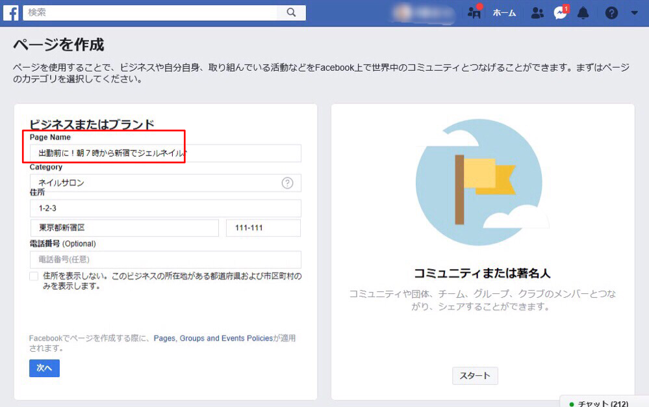Image resolution: width=649 pixels, height=407 pixels.
Task: Open Messenger with the notification badge
Action: pyautogui.click(x=560, y=12)
